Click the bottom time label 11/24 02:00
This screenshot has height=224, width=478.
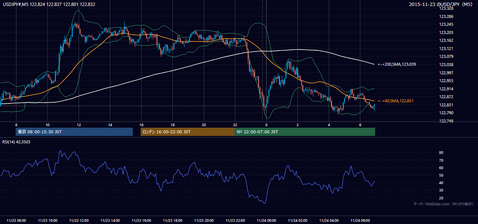click(x=297, y=220)
